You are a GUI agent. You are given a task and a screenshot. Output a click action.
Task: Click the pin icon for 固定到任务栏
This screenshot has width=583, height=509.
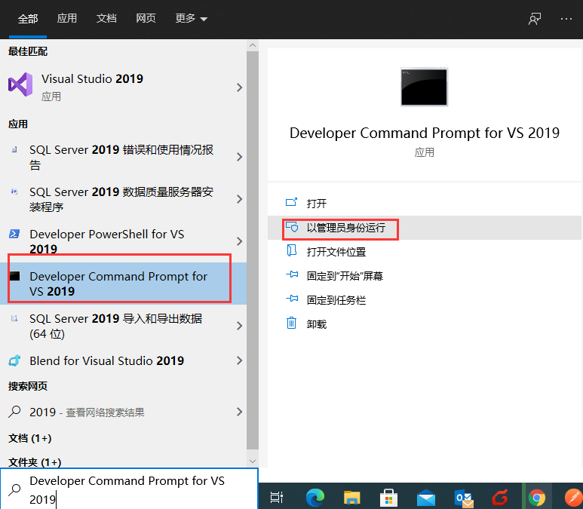[x=292, y=299]
